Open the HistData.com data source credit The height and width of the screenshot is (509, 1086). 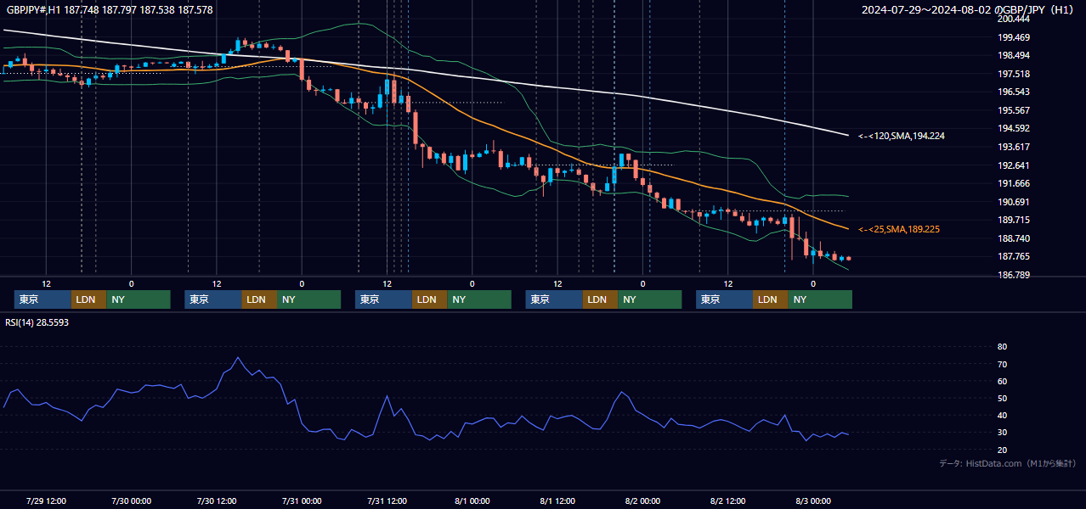click(x=1008, y=463)
